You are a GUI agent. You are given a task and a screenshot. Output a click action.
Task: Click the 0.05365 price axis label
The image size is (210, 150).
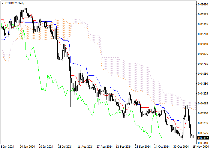[x=203, y=24]
